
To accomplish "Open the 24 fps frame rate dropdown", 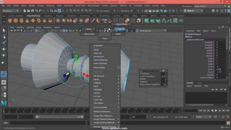I will [x=204, y=117].
